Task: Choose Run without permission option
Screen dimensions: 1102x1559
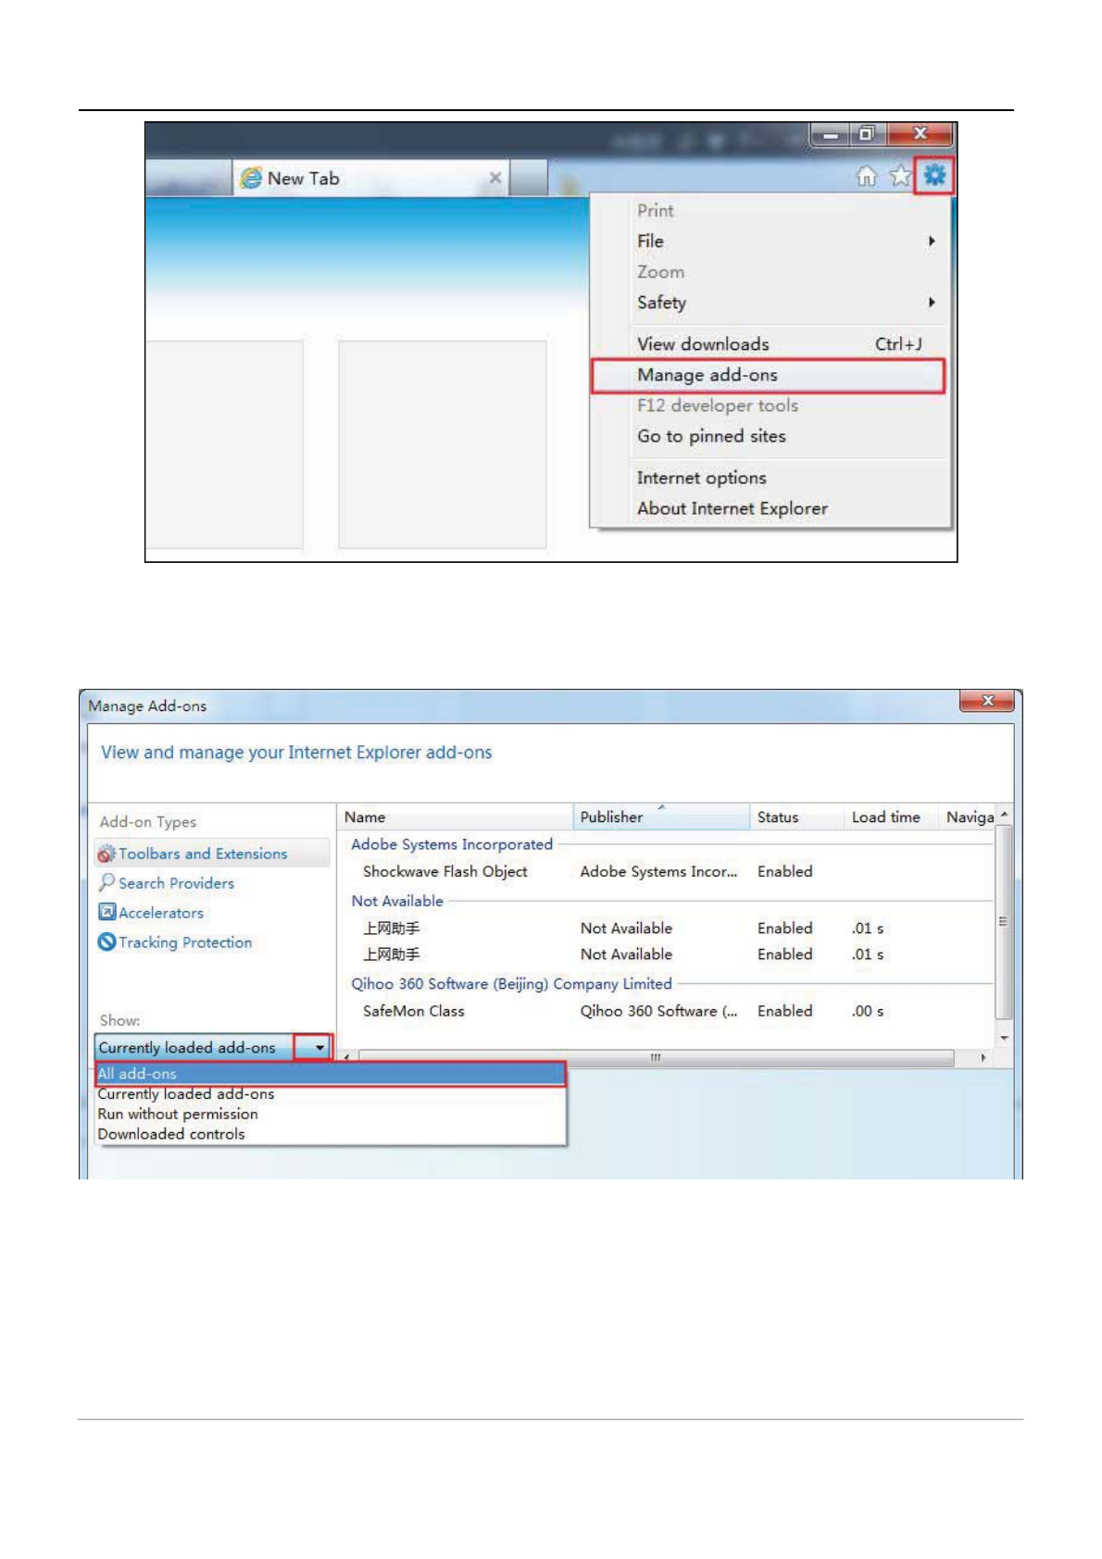Action: pos(331,1115)
